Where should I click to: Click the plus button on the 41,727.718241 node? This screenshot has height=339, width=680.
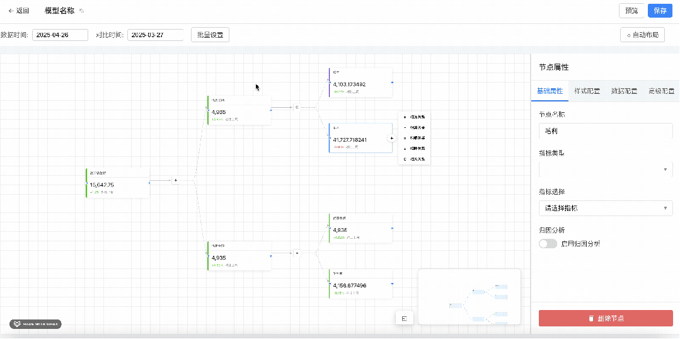pos(391,138)
